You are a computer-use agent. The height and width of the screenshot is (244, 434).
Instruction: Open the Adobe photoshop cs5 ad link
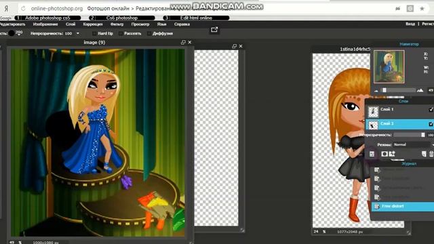tap(47, 18)
